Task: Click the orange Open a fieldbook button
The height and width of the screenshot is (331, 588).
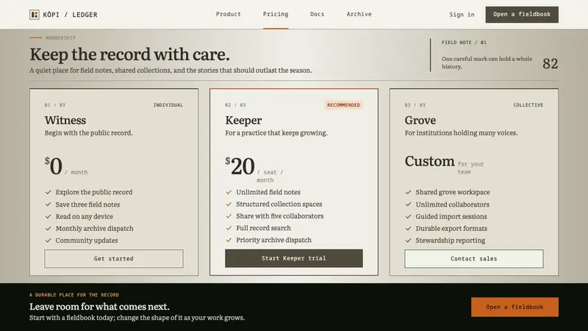Action: (x=515, y=307)
